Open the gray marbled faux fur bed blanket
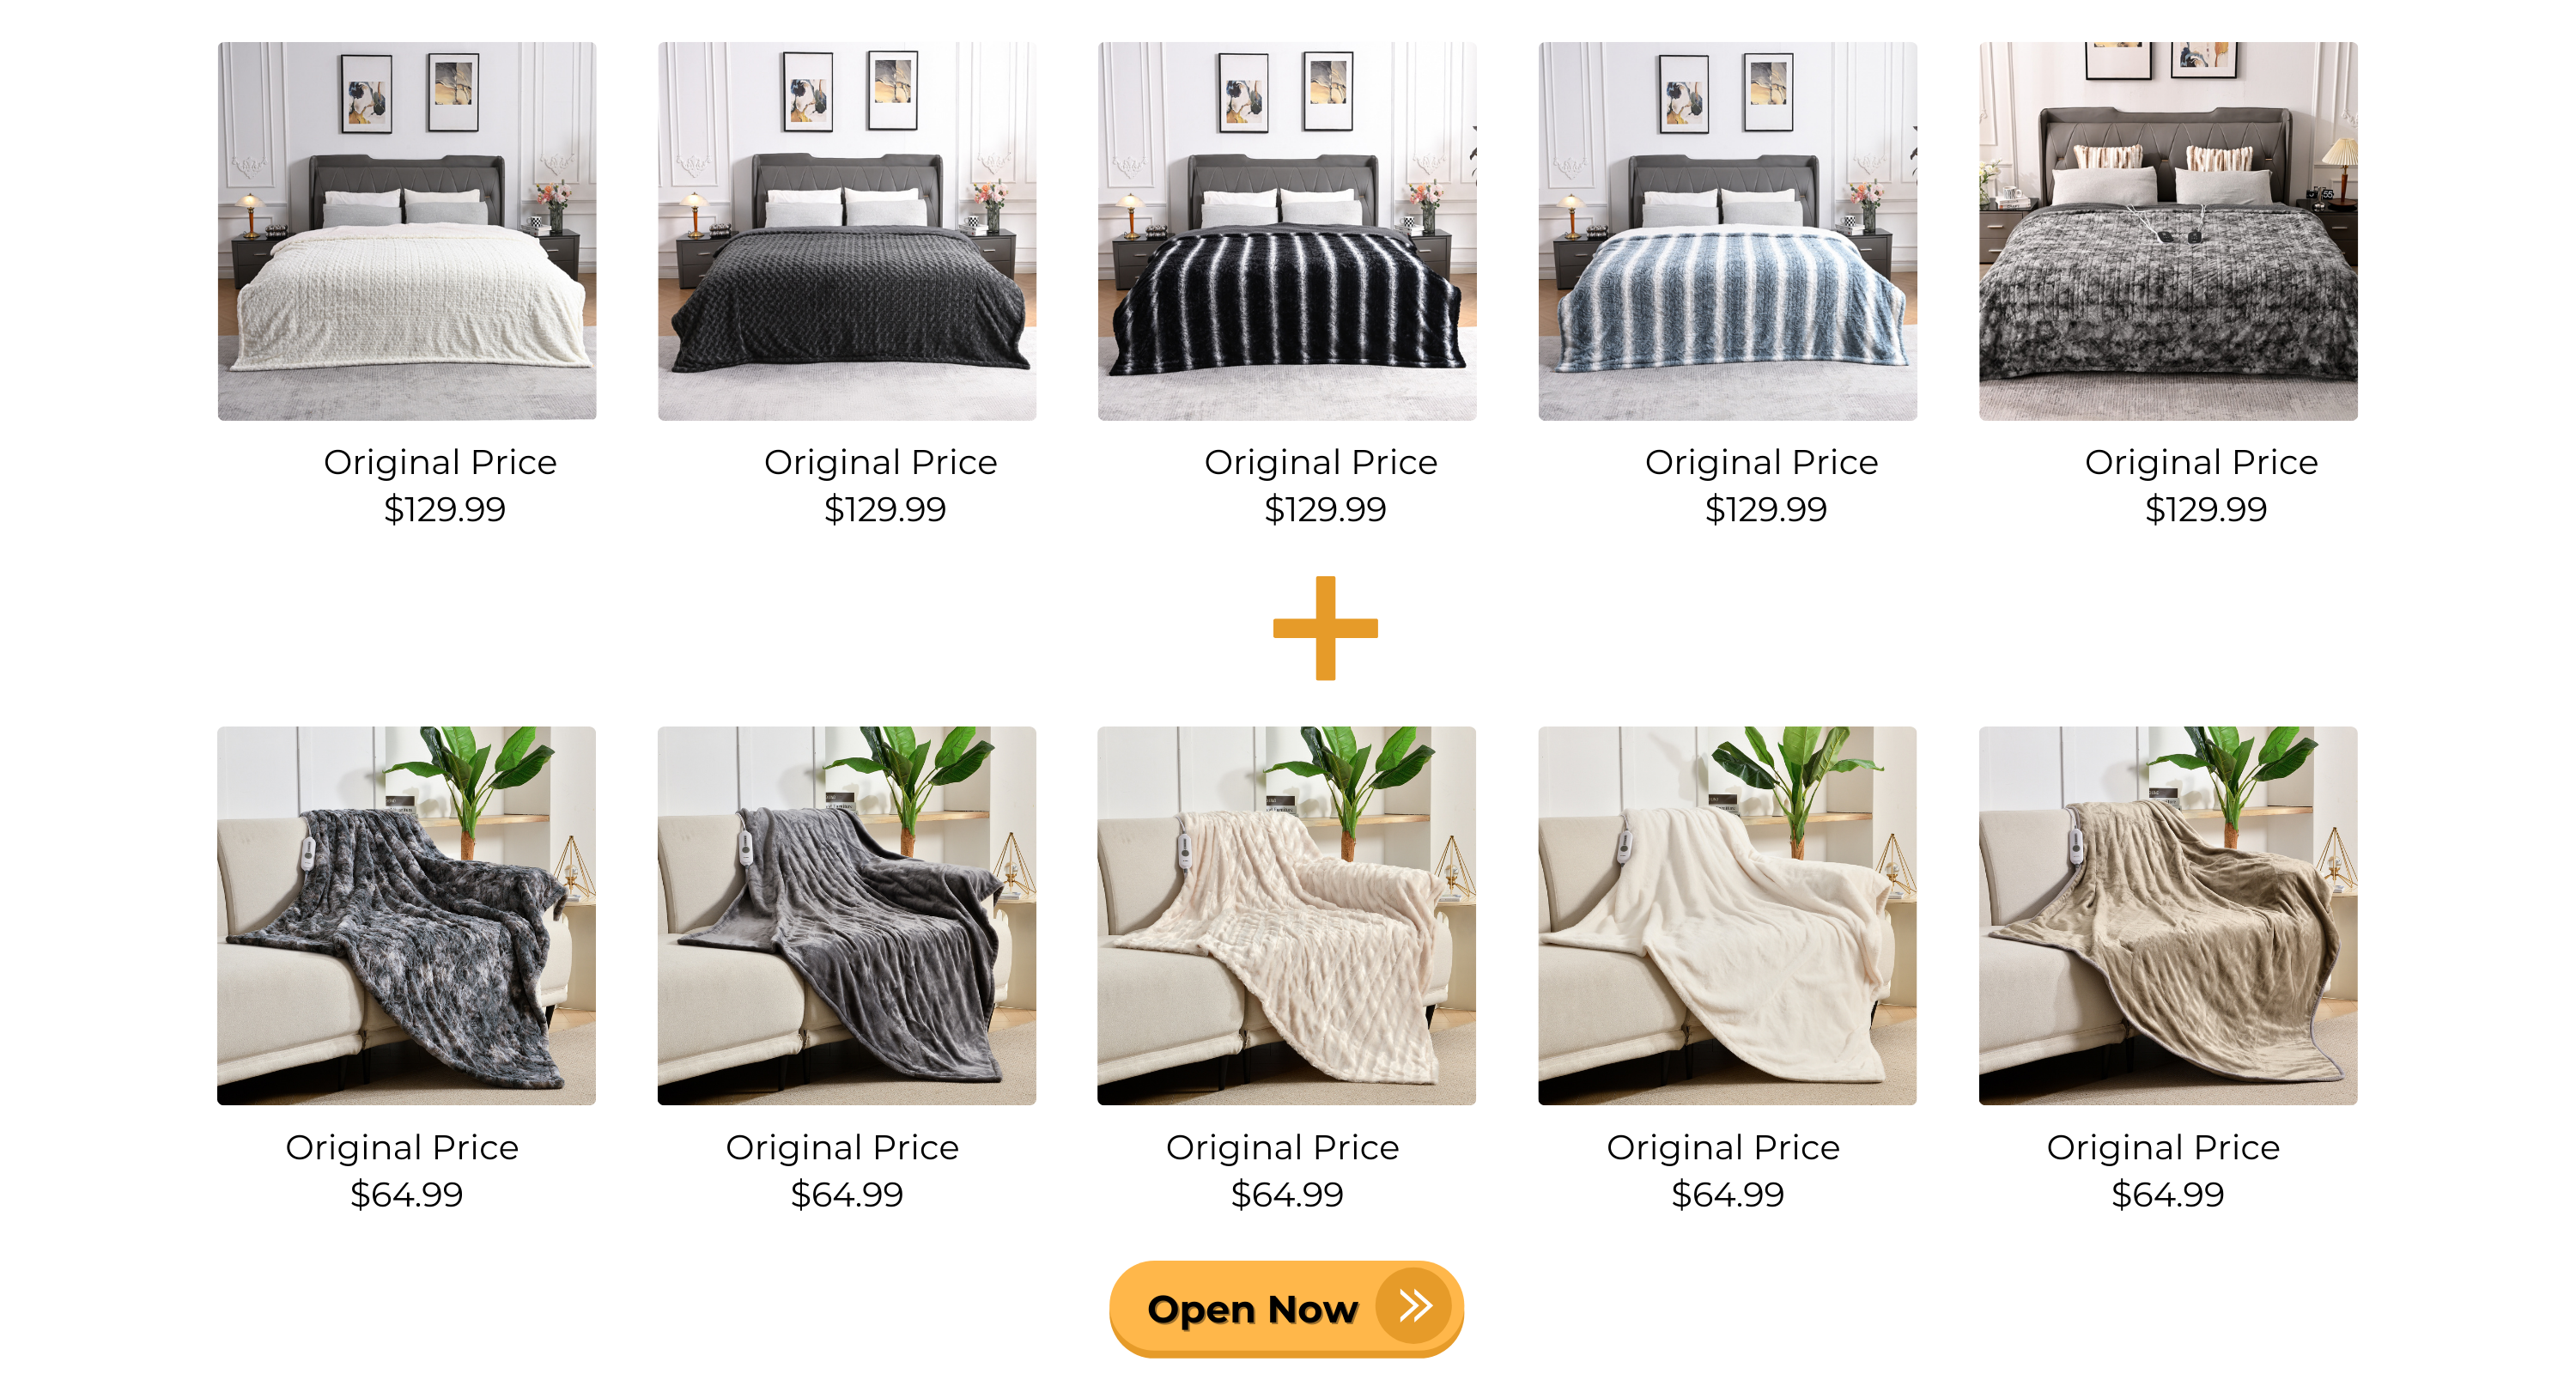This screenshot has width=2576, height=1374. pos(2168,231)
